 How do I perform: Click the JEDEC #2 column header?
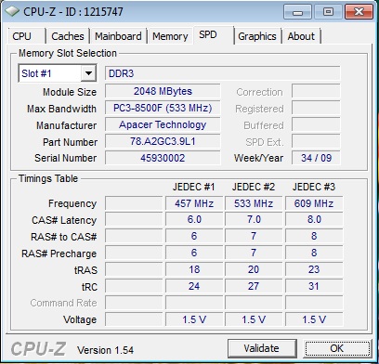(254, 187)
